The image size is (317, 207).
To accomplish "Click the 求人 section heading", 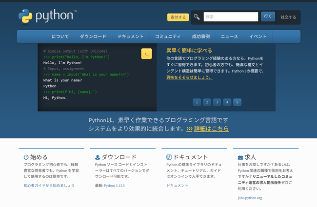I will [x=250, y=157].
